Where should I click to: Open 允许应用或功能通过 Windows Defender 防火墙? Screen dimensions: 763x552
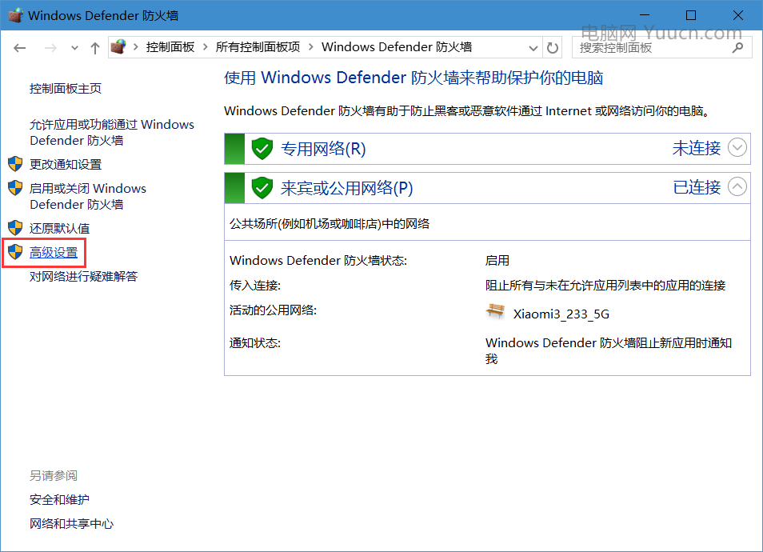(112, 133)
